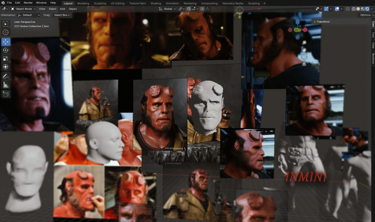
Task: Open the Select Box drag dropdown
Action: tap(61, 15)
